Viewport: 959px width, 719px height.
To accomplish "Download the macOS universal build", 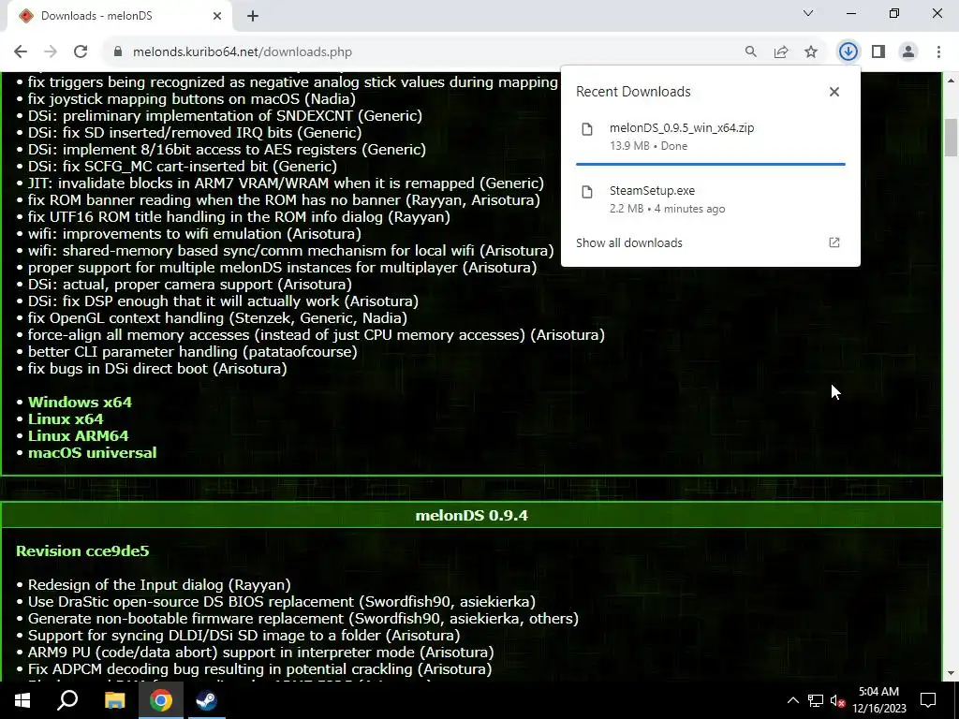I will (93, 453).
